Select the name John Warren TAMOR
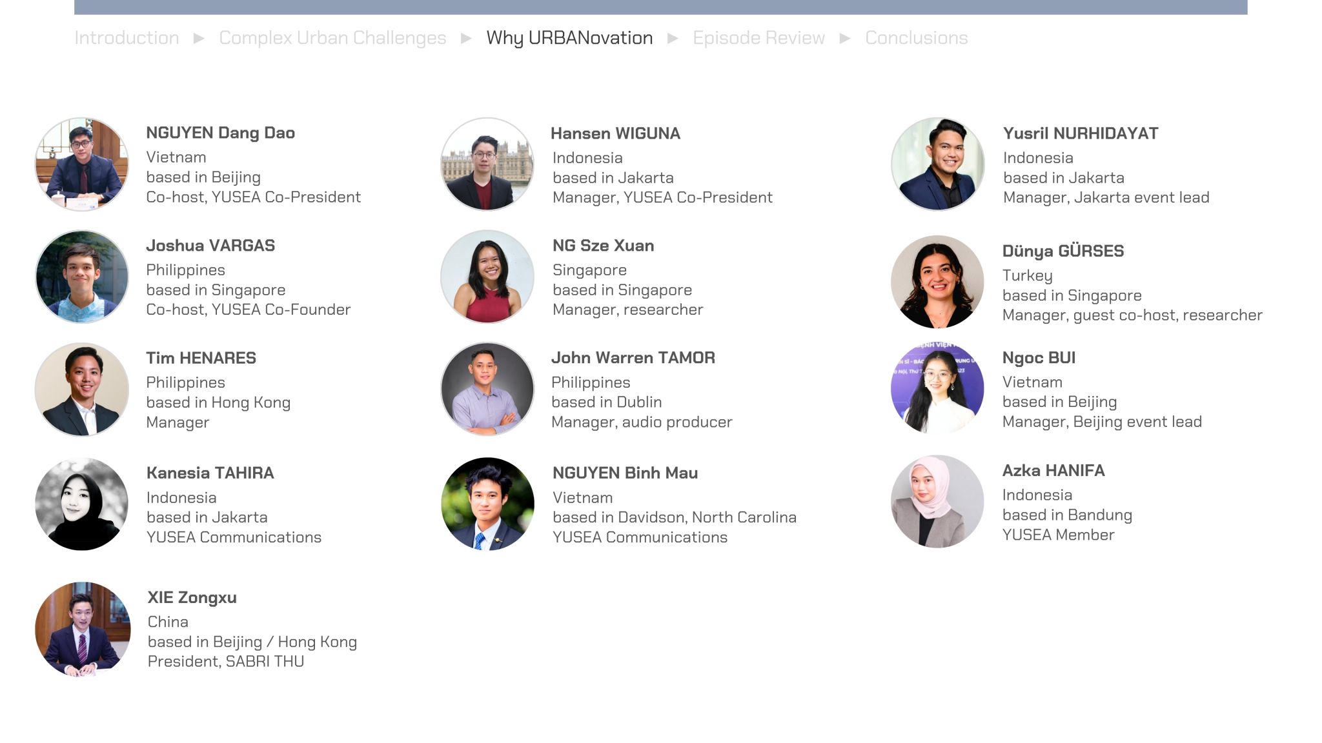The height and width of the screenshot is (743, 1322). click(633, 358)
